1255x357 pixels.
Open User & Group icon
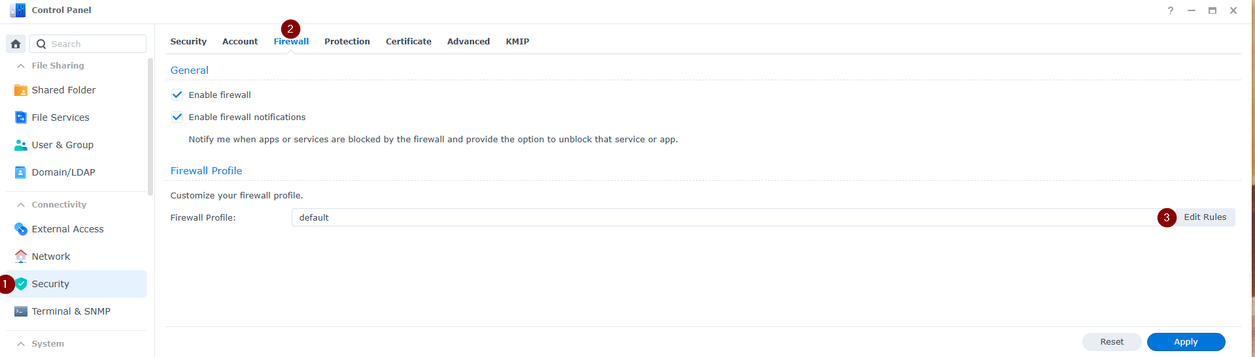pyautogui.click(x=21, y=145)
